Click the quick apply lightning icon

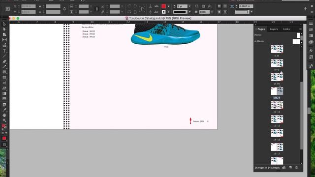[305, 9]
